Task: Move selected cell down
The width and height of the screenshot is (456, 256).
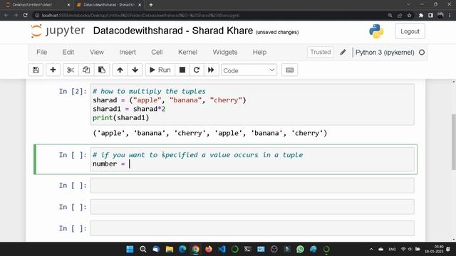Action: pos(135,70)
